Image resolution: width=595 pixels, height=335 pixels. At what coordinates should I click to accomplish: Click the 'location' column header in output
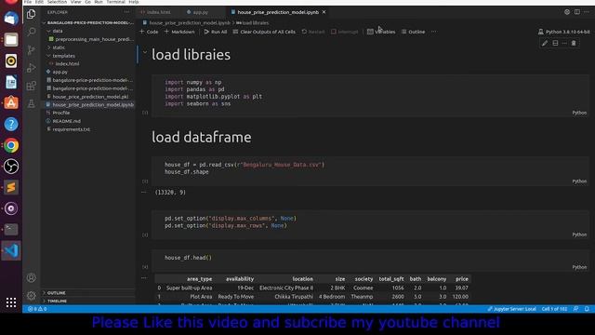pyautogui.click(x=302, y=279)
